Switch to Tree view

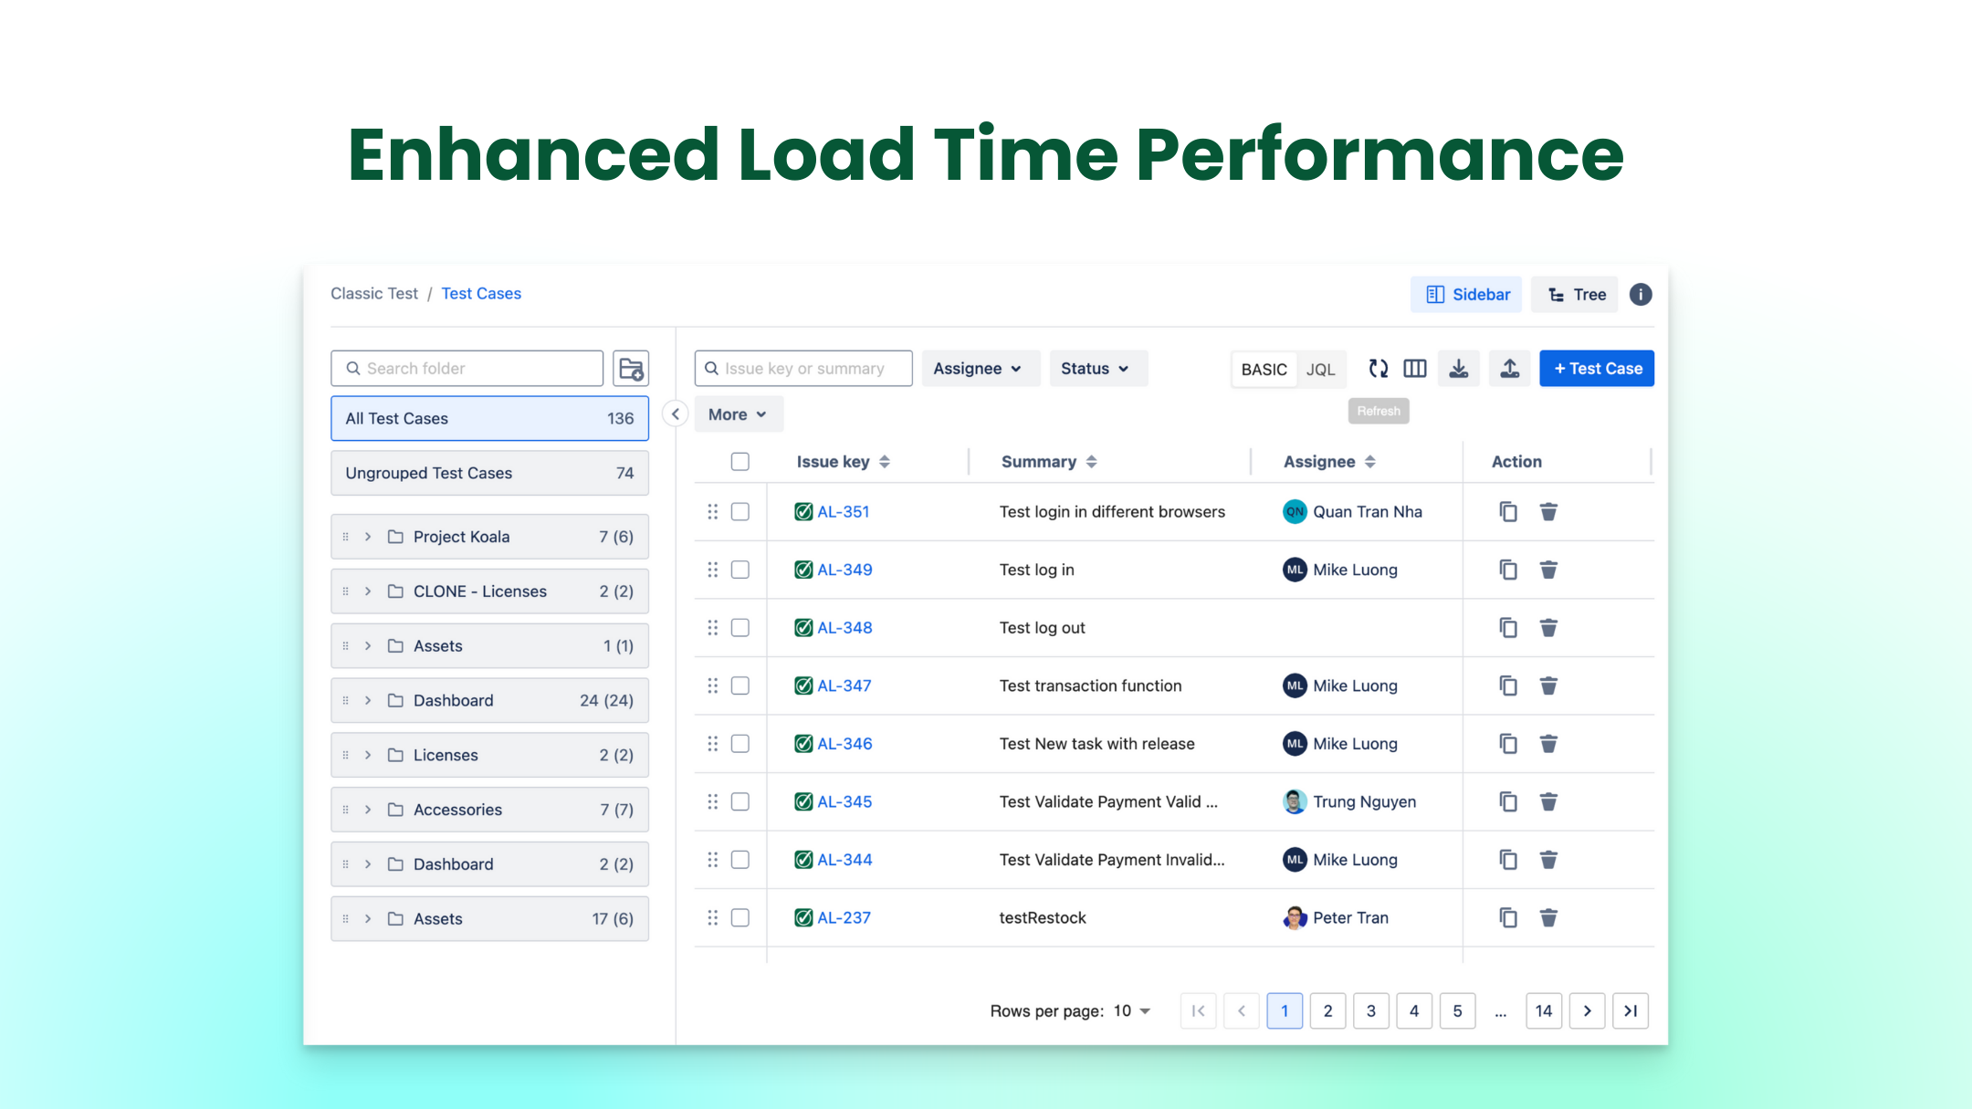pos(1576,295)
